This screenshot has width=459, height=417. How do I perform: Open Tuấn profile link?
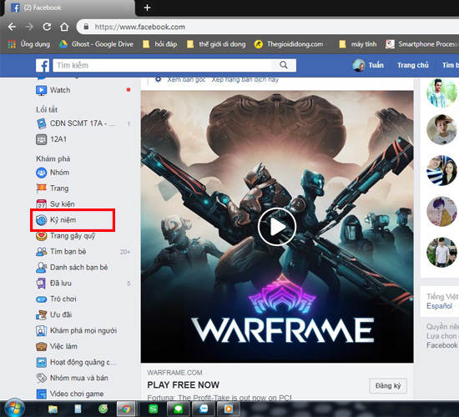pos(368,65)
